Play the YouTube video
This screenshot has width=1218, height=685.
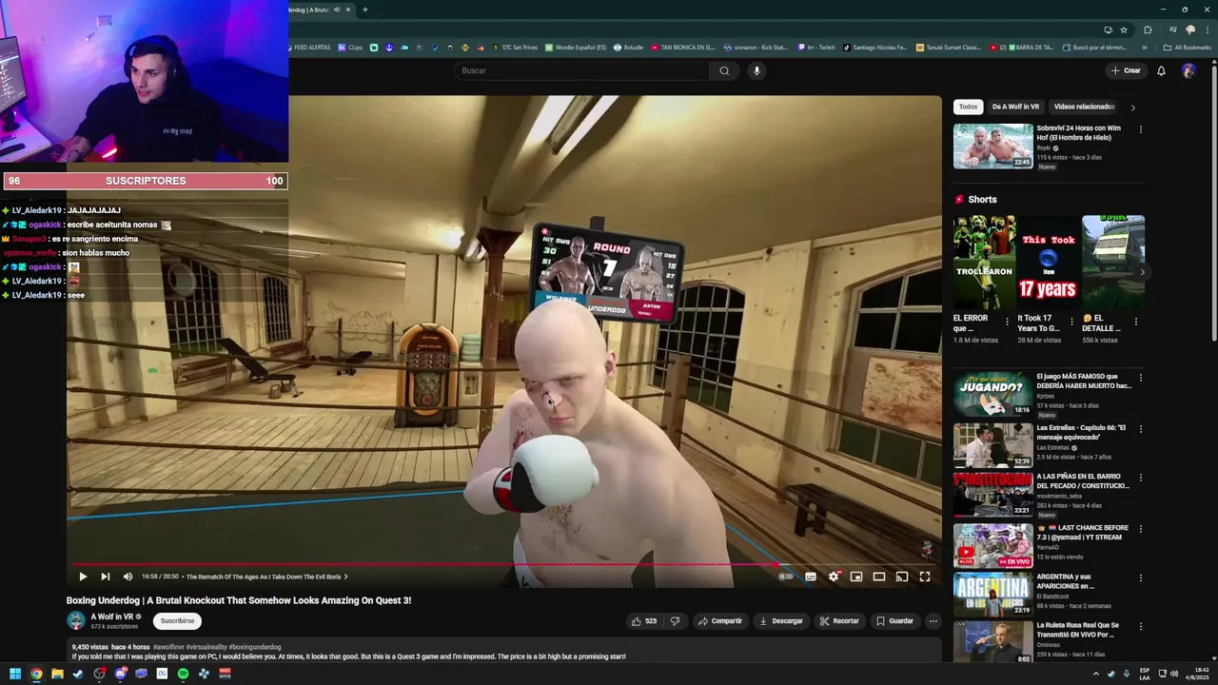(x=83, y=577)
